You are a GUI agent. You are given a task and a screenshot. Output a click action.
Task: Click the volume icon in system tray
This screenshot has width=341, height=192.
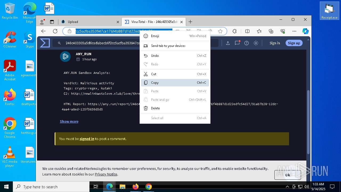[307, 187]
